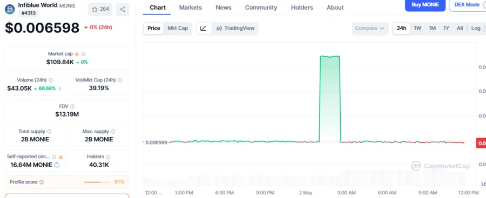Select Mkt Cap chart toggle
The height and width of the screenshot is (198, 486).
178,29
